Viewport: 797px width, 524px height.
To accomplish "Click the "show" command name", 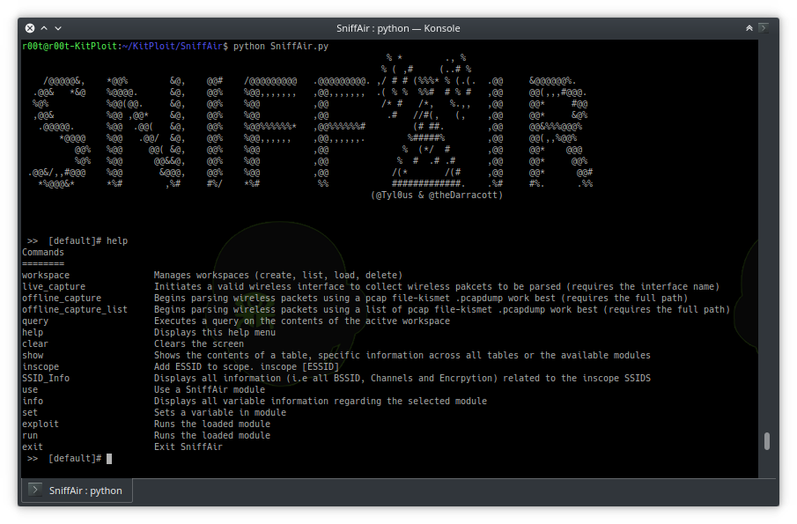I will click(x=33, y=355).
